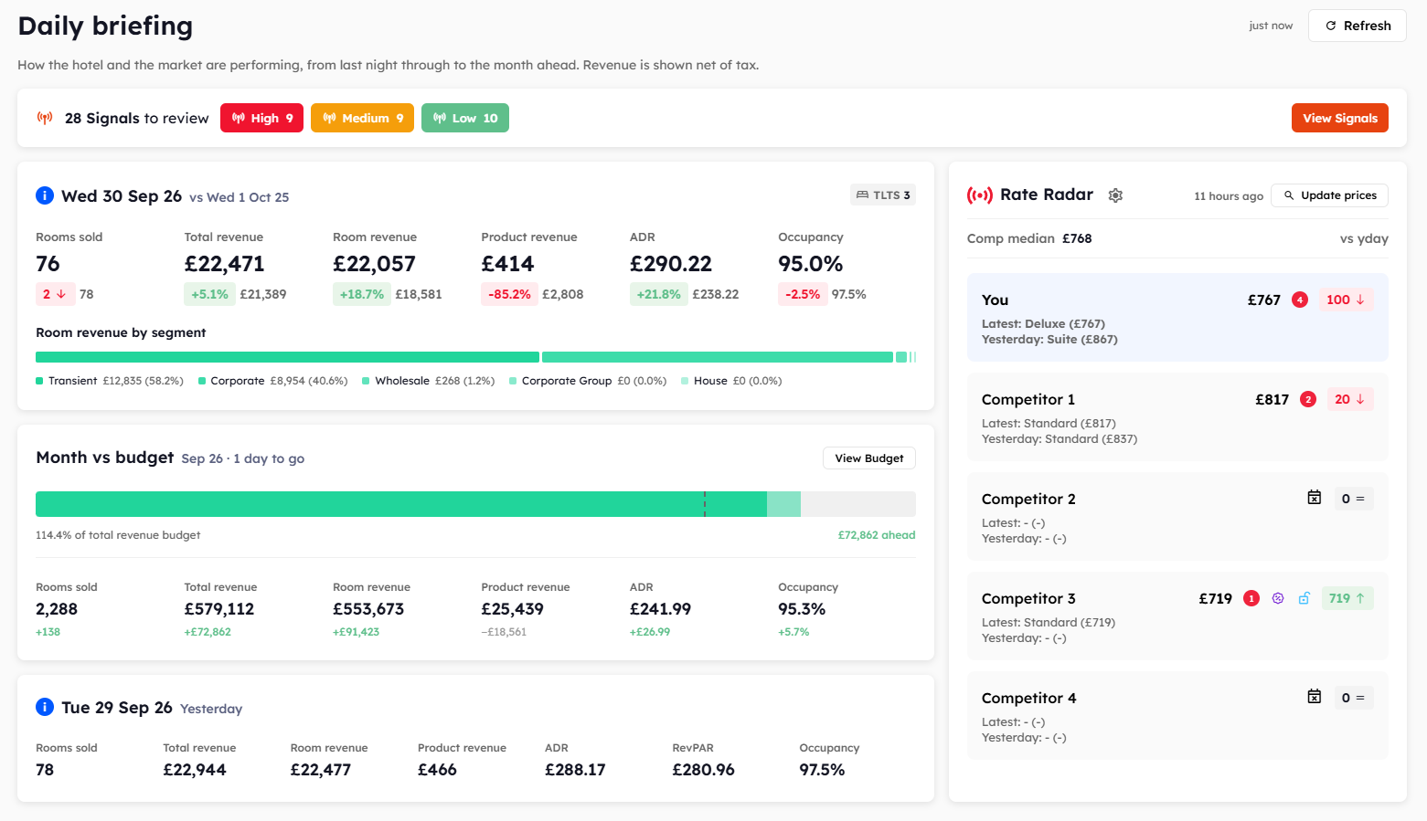The image size is (1427, 821).
Task: Click the '£280.96' RevPAR value
Action: [x=704, y=770]
